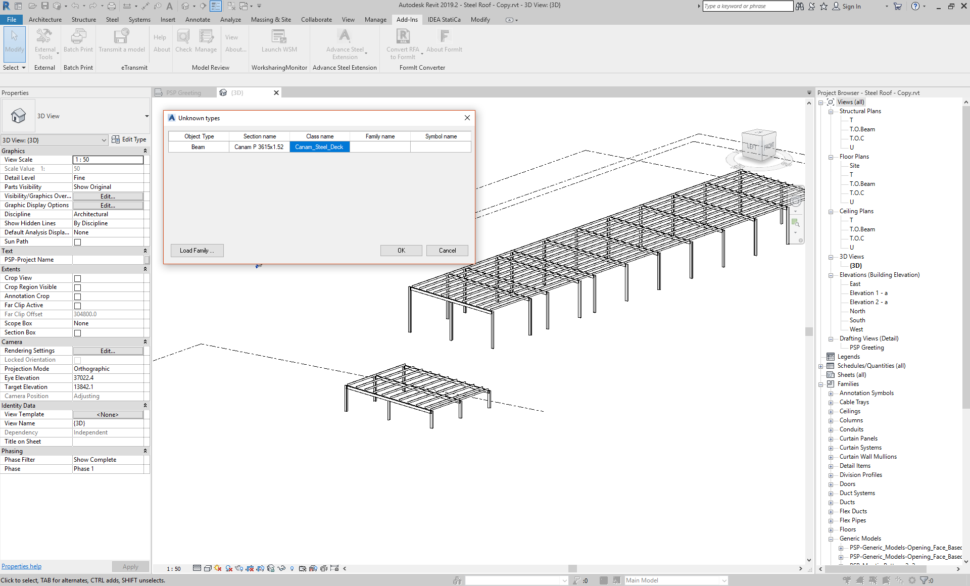This screenshot has width=970, height=586.
Task: Click Edit Type in the Properties palette
Action: pos(129,139)
